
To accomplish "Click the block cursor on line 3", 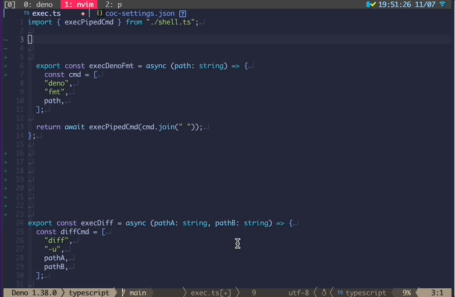I will click(x=30, y=39).
